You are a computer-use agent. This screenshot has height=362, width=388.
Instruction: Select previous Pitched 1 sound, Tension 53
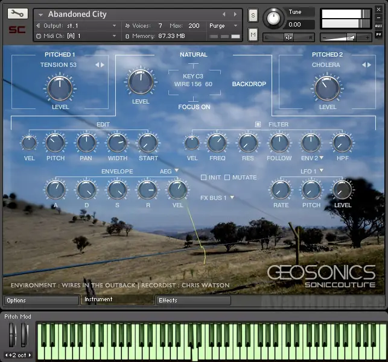pos(97,64)
